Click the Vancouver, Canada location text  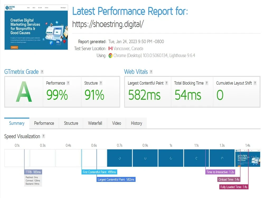click(x=128, y=49)
